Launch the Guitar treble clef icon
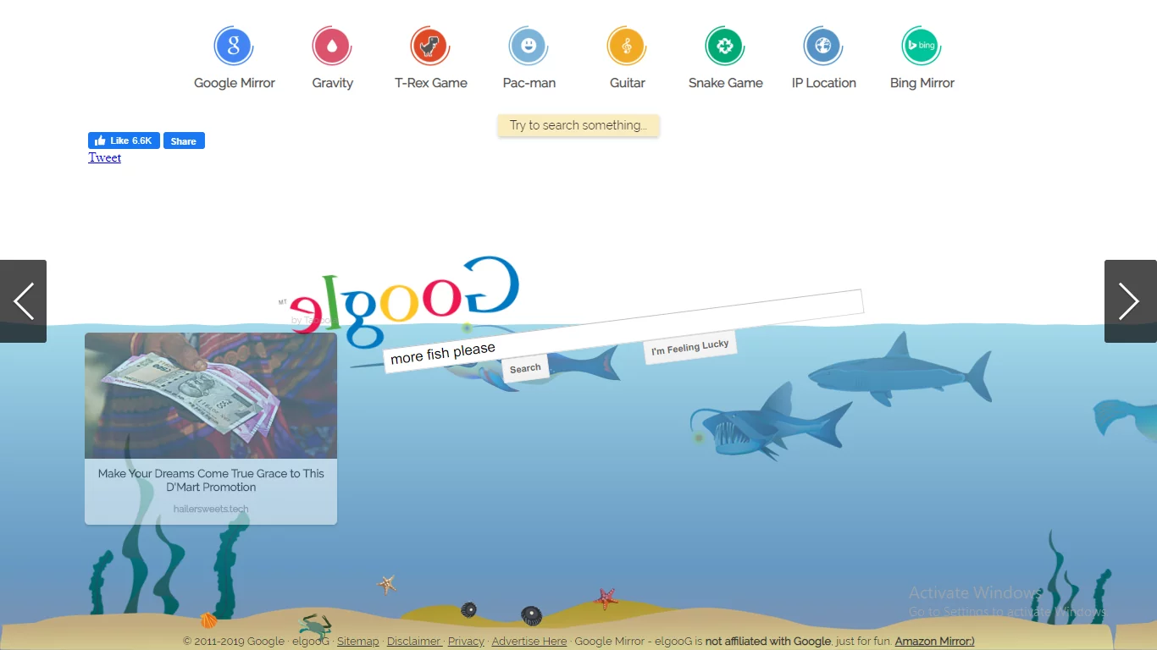Image resolution: width=1157 pixels, height=650 pixels. point(627,46)
